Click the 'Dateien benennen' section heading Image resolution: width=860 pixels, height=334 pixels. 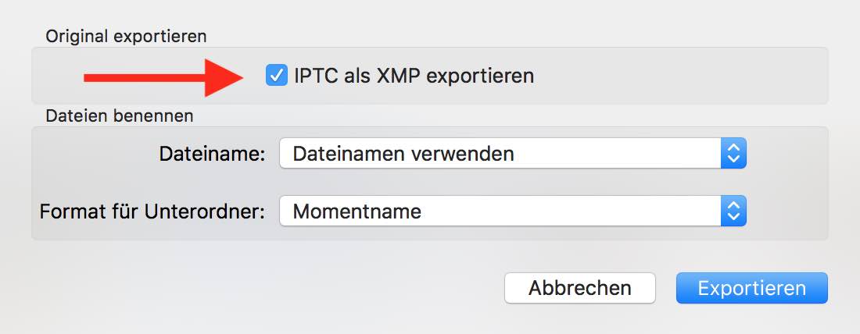[120, 116]
